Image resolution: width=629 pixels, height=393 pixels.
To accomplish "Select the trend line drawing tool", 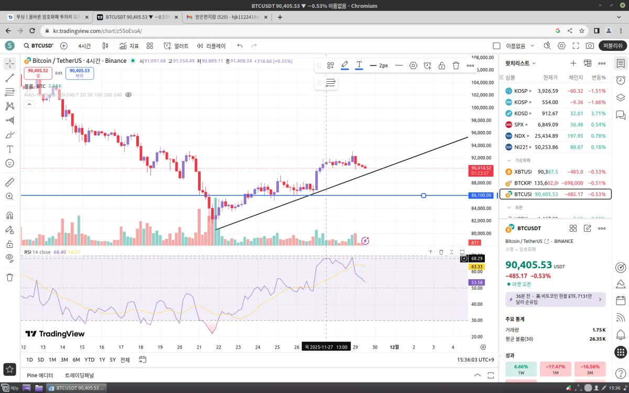I will (x=9, y=78).
